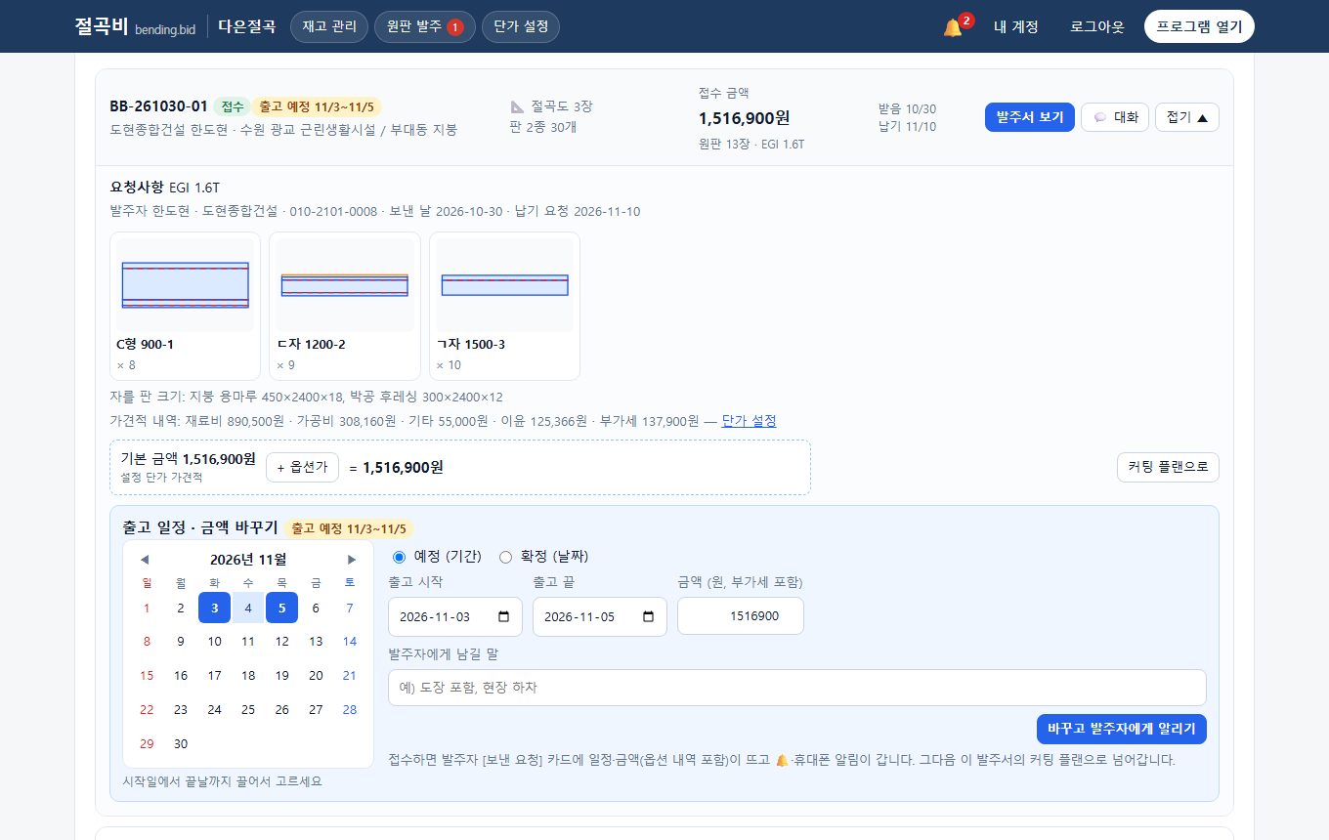Select November 5 in calendar
Viewport: 1329px width, 840px height.
click(281, 608)
